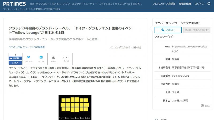Open the search magnifier icon in header

coord(209,4)
